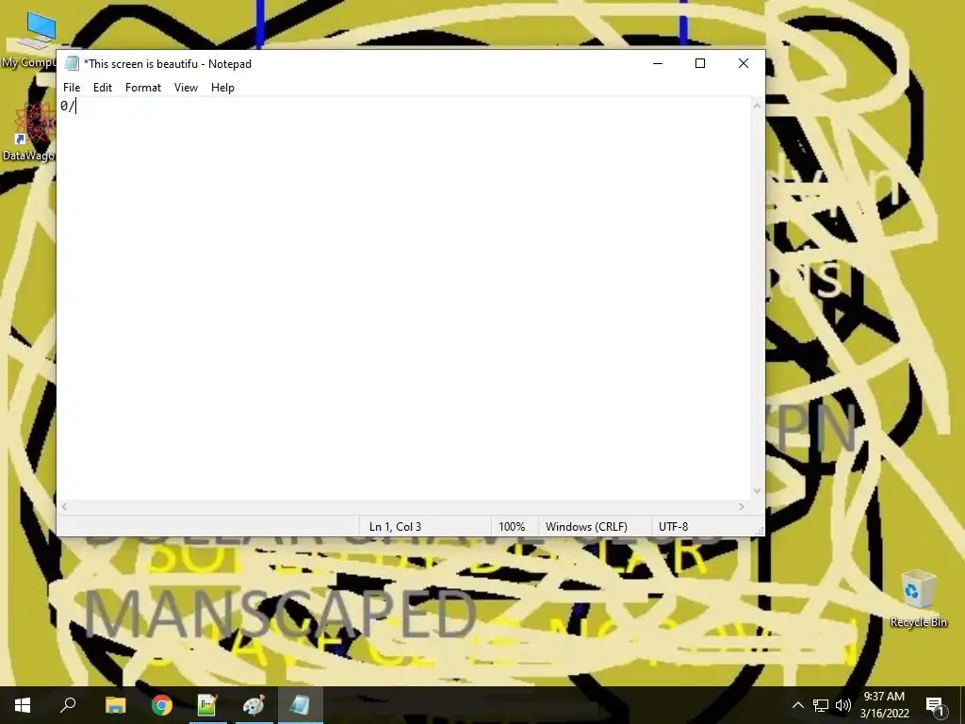
Task: Open taskbar Search
Action: point(68,705)
